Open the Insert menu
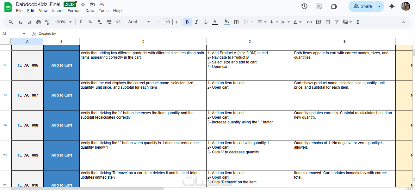The image size is (415, 190). point(58,10)
